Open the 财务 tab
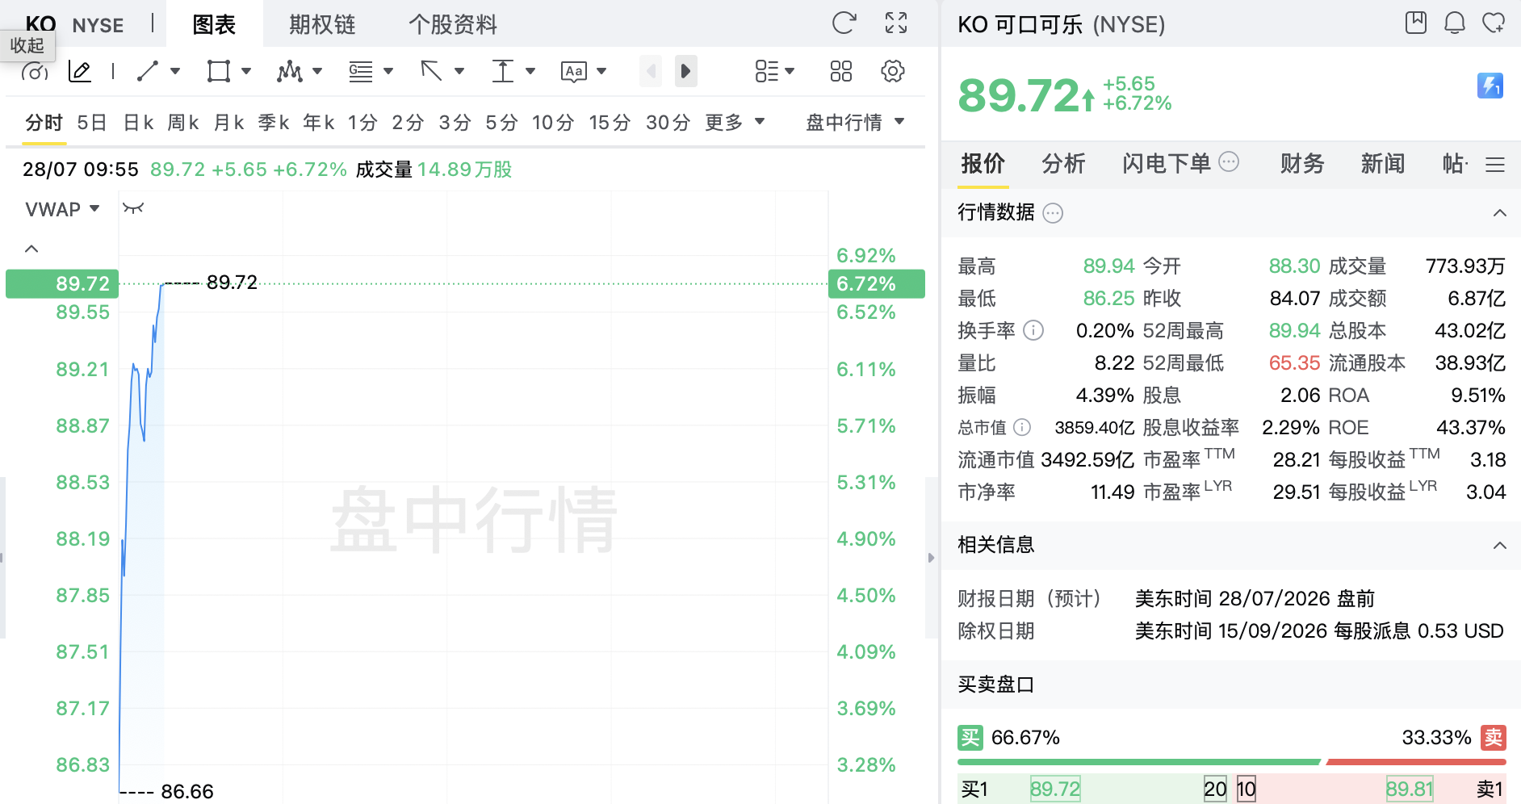This screenshot has height=804, width=1521. pos(1302,164)
